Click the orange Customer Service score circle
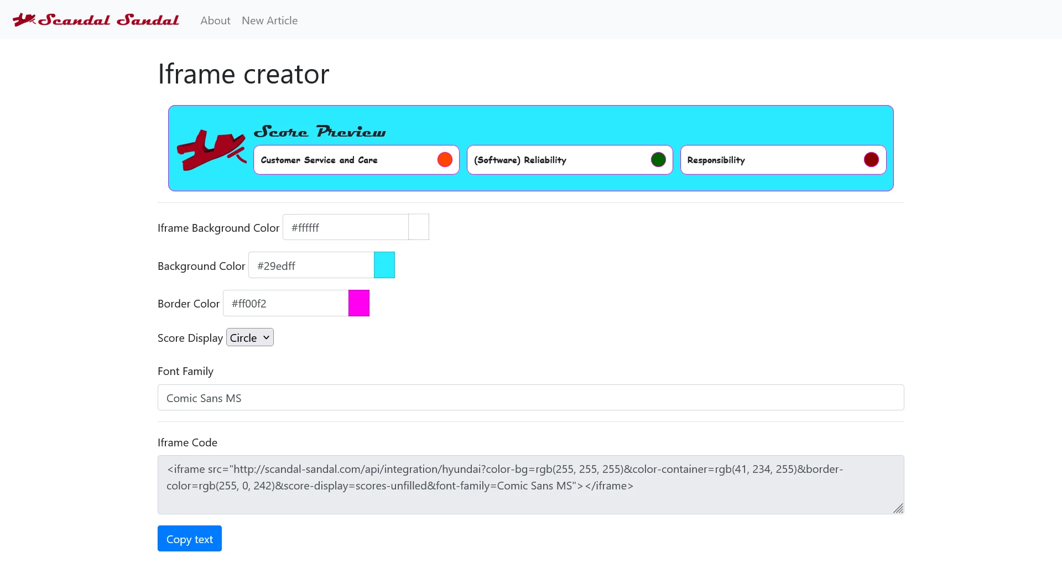This screenshot has height=568, width=1062. 445,160
